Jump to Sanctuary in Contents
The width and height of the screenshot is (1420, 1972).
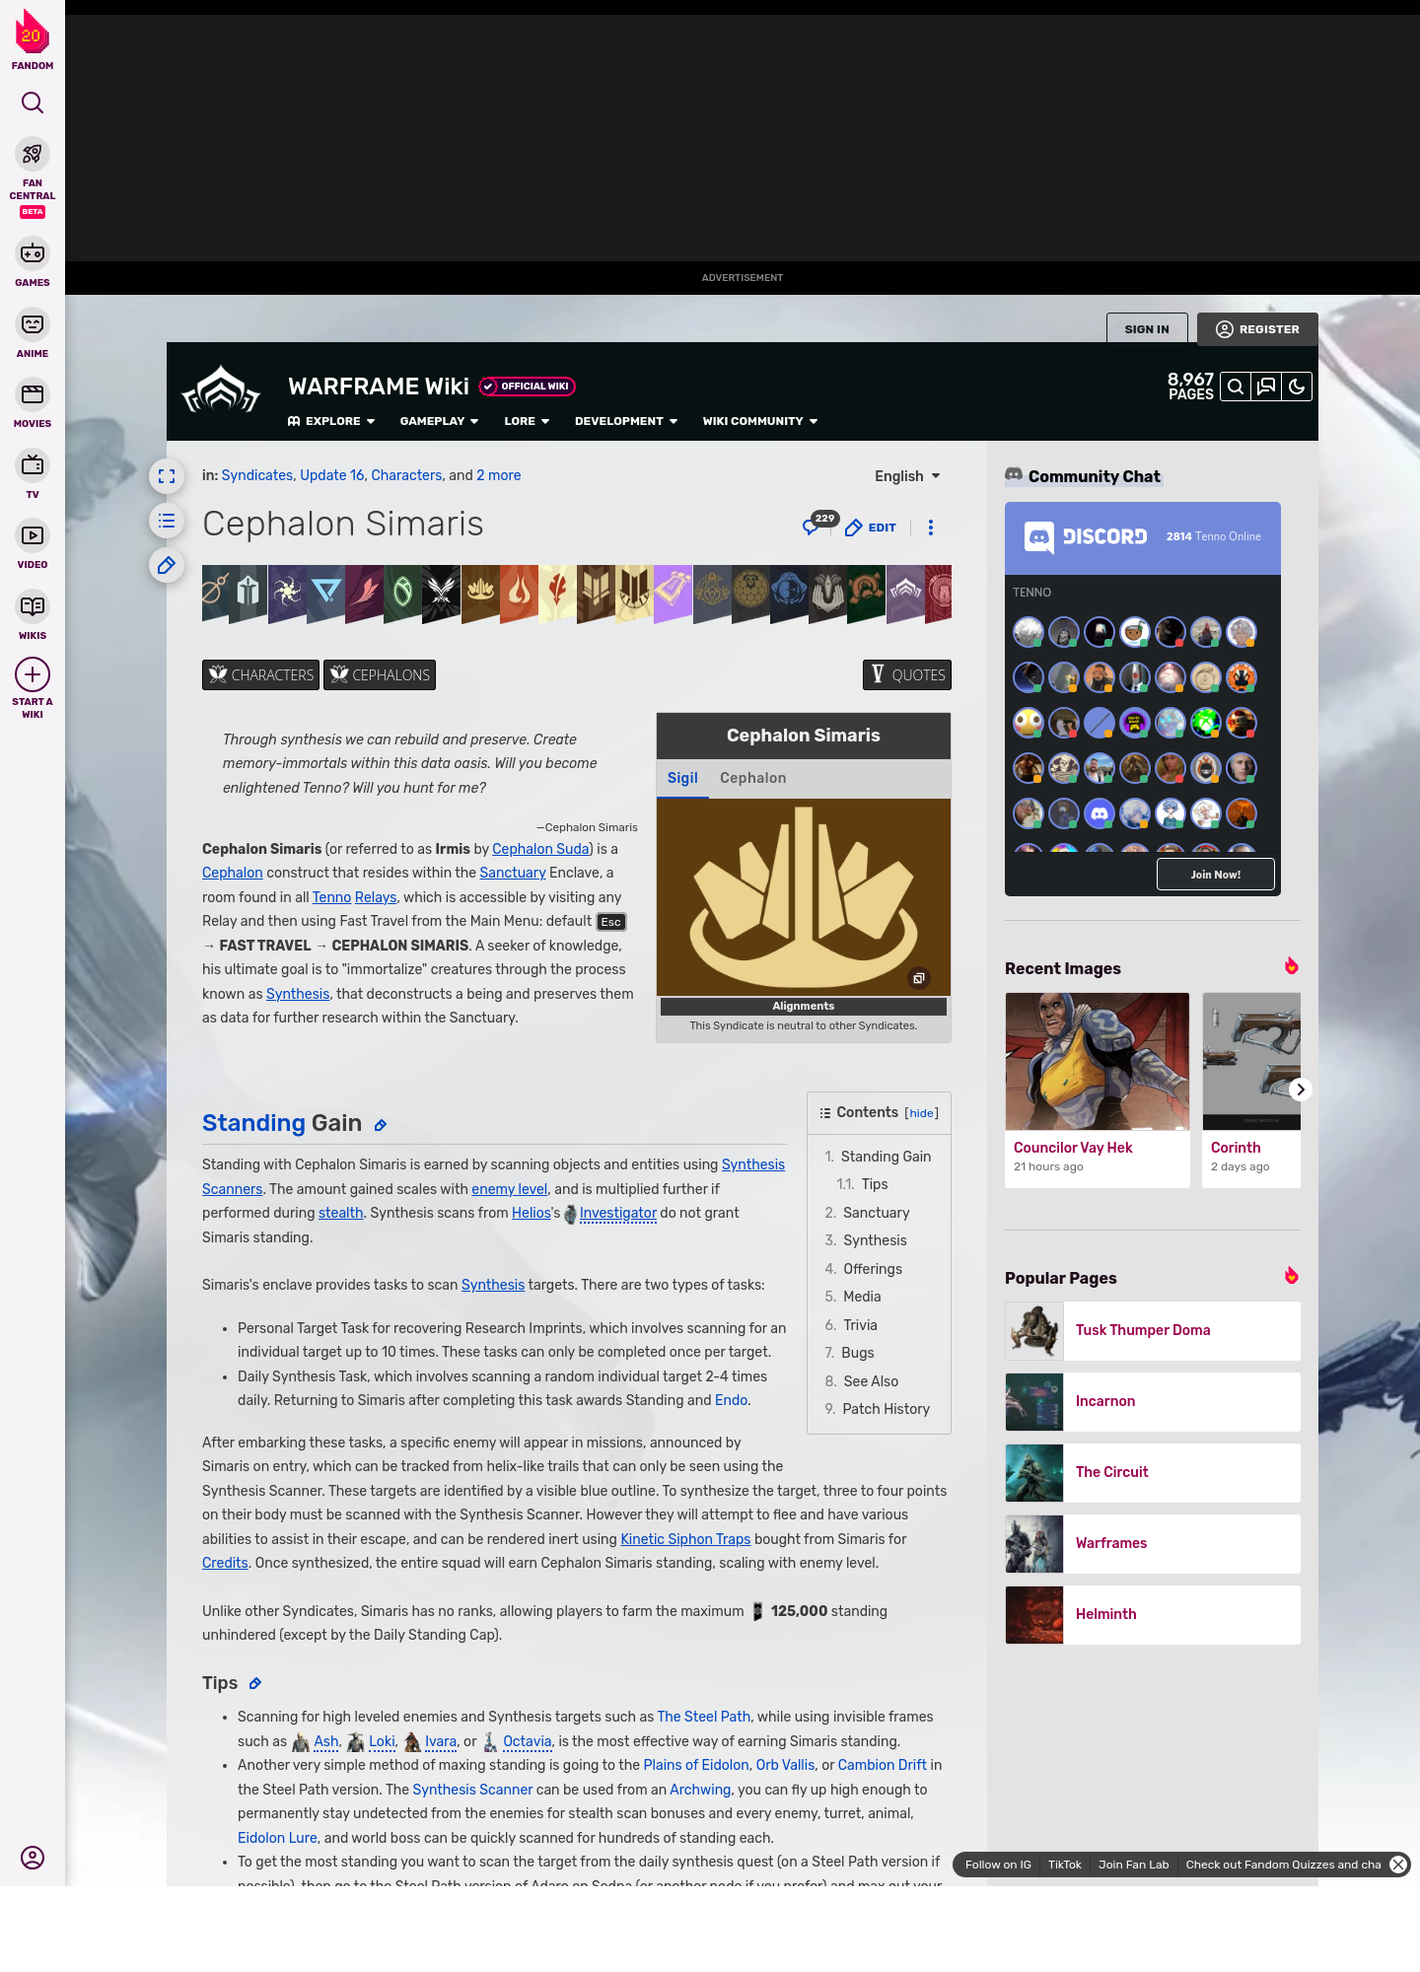[x=876, y=1213]
